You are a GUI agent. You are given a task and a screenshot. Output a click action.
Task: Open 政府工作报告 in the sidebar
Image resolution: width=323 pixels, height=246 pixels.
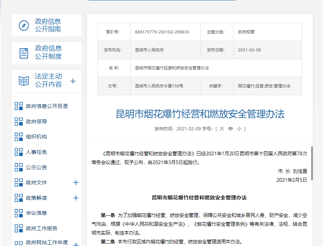pos(41,228)
